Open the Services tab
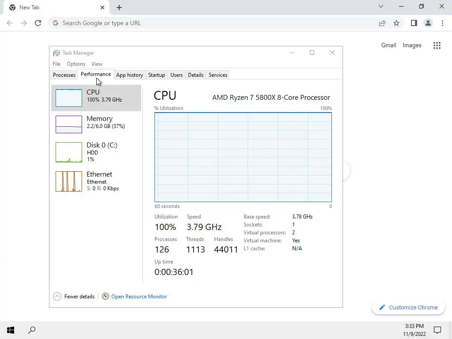 (218, 75)
